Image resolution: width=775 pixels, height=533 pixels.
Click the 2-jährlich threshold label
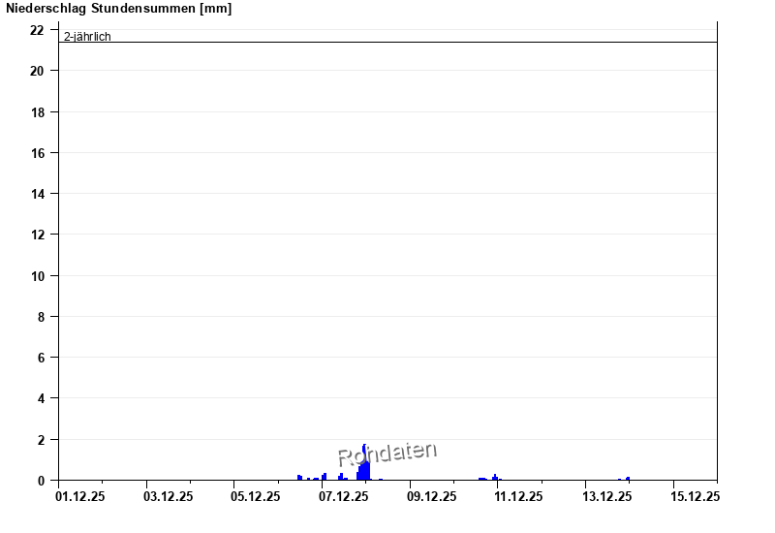click(87, 37)
